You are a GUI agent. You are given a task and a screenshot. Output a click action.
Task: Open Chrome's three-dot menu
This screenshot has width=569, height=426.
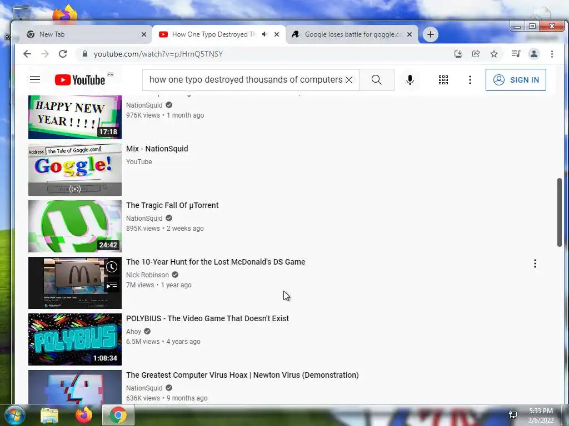pyautogui.click(x=552, y=54)
